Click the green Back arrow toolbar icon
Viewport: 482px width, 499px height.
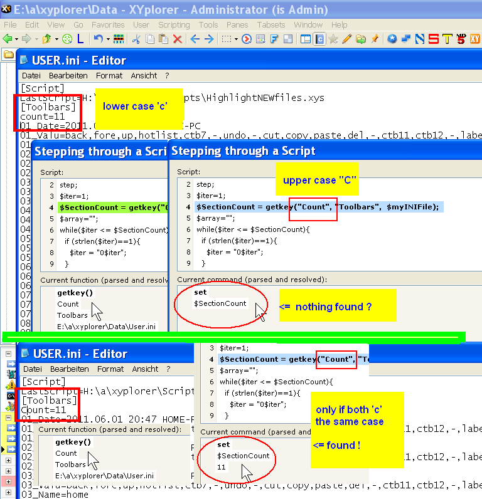(x=7, y=39)
